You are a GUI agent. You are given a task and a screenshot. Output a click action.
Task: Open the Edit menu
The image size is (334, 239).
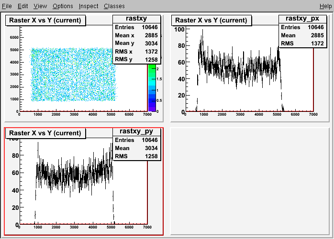(22, 6)
